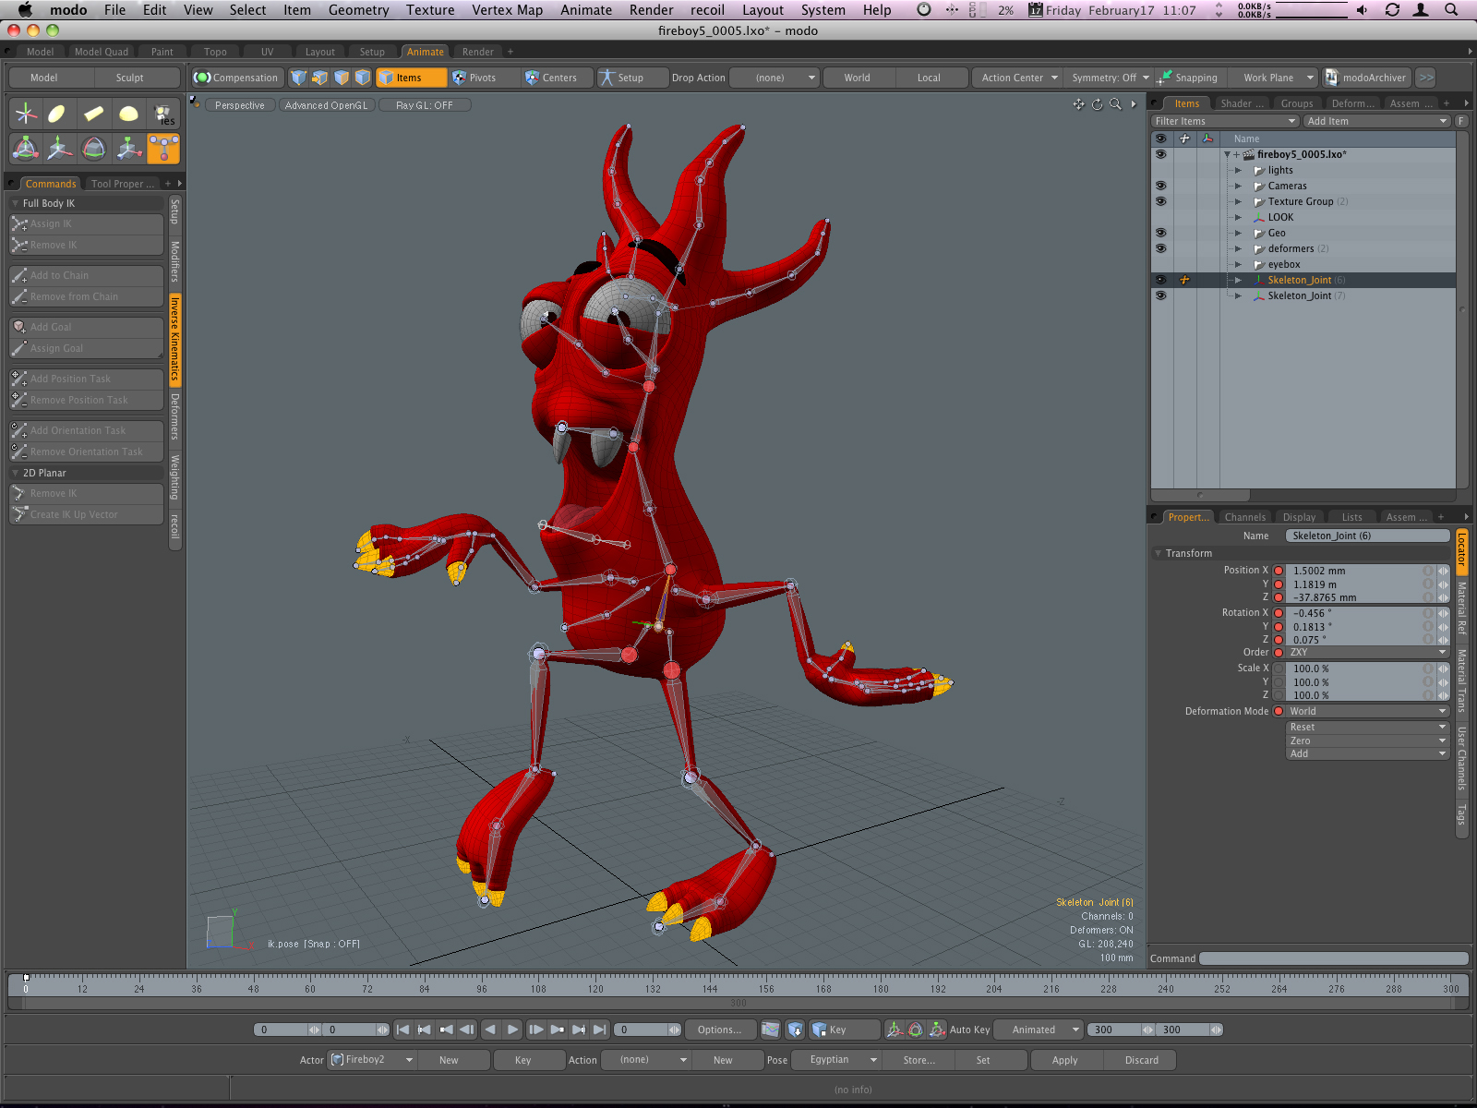Click frame 96 on the timeline
This screenshot has height=1108, width=1477.
coord(482,984)
